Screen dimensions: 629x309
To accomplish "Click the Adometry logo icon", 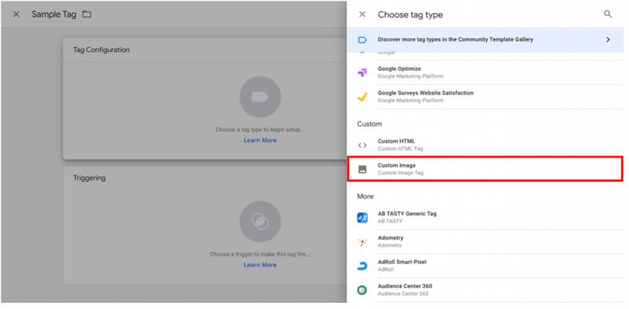I will (362, 241).
